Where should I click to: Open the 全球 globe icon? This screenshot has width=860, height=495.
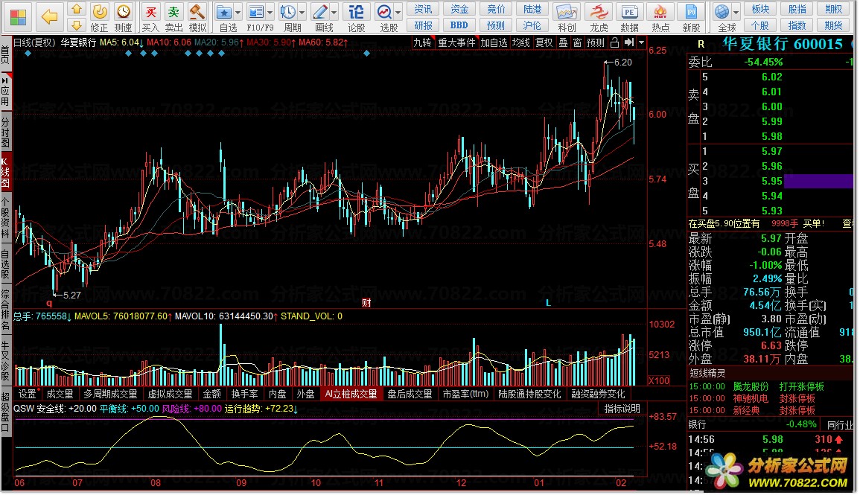tap(722, 11)
